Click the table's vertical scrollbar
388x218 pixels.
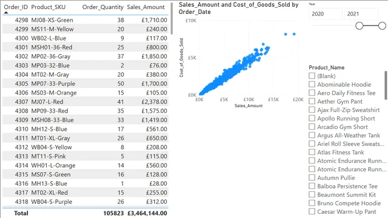pos(172,19)
